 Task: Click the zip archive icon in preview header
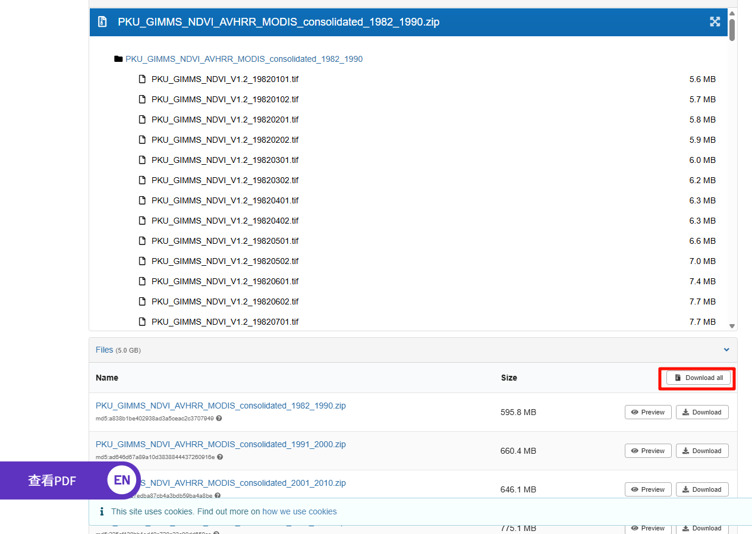[102, 22]
